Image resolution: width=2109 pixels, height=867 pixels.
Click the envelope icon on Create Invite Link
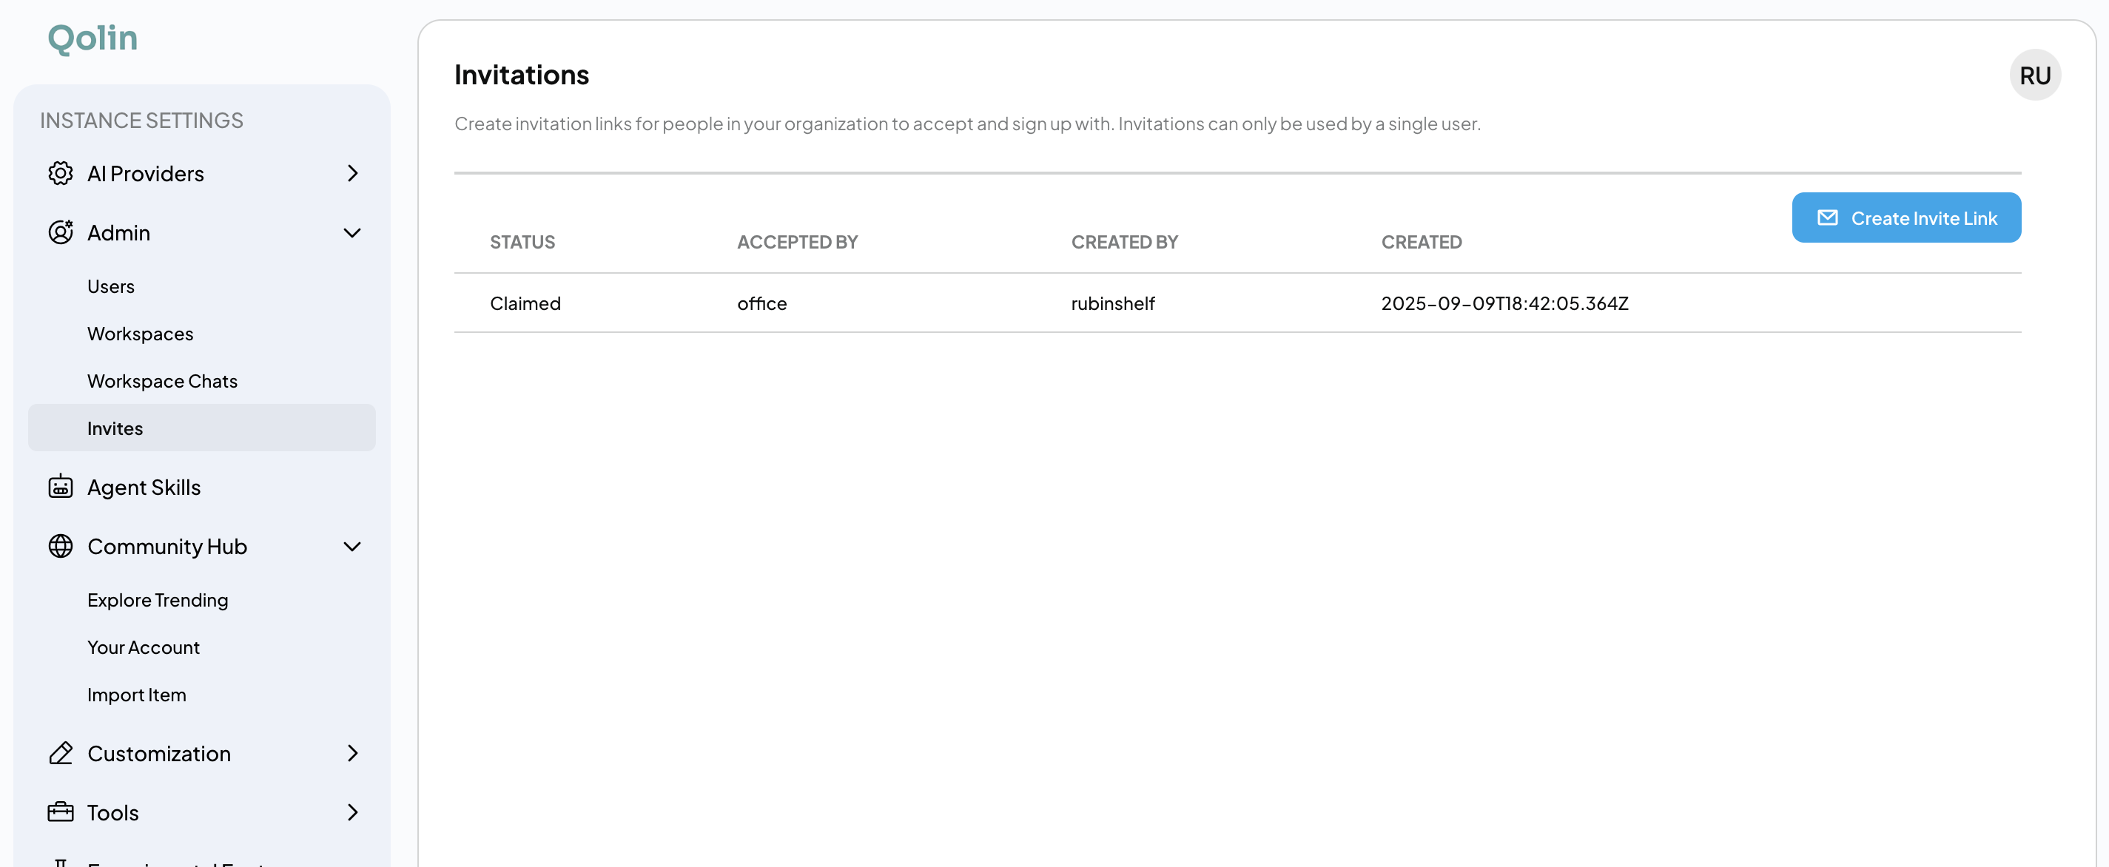click(1827, 217)
